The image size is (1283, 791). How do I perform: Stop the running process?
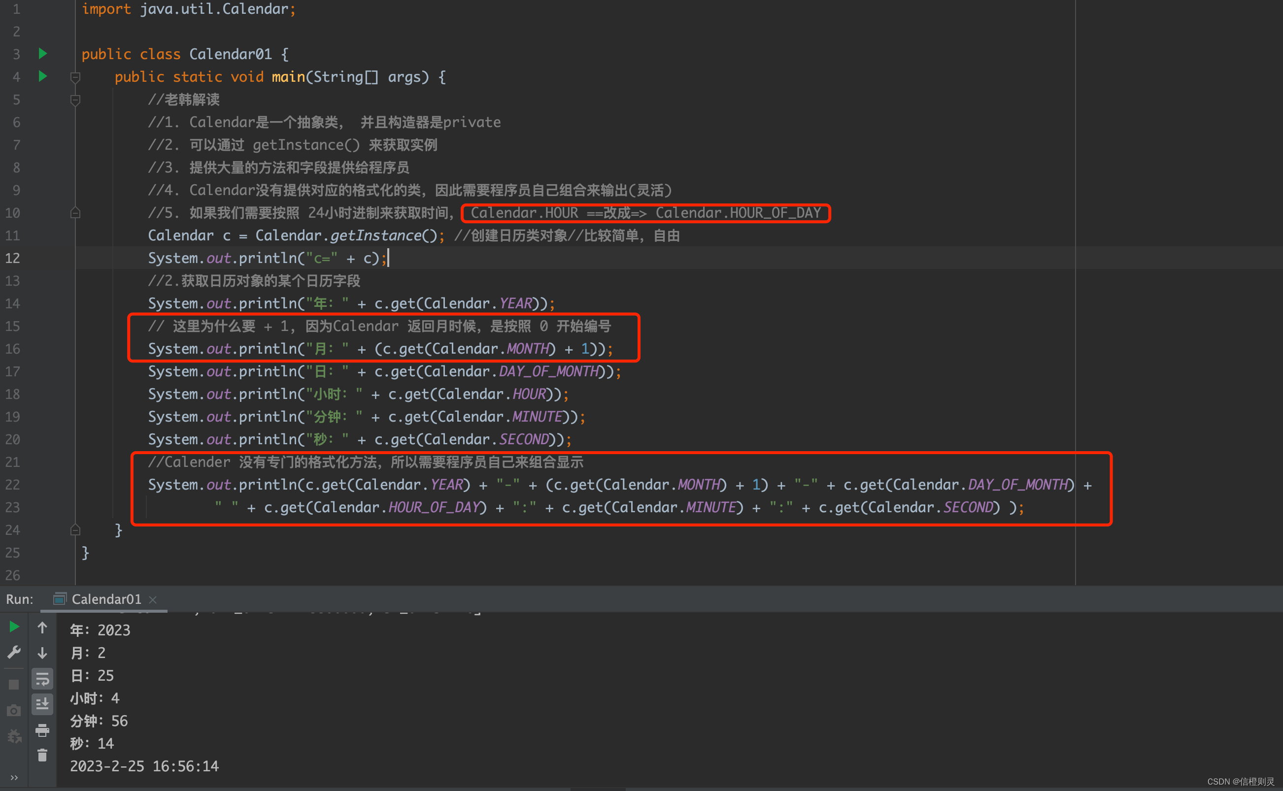tap(14, 684)
